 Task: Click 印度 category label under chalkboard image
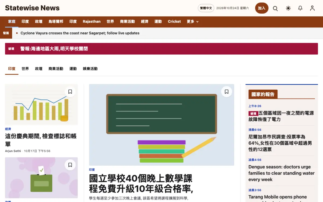pyautogui.click(x=92, y=170)
